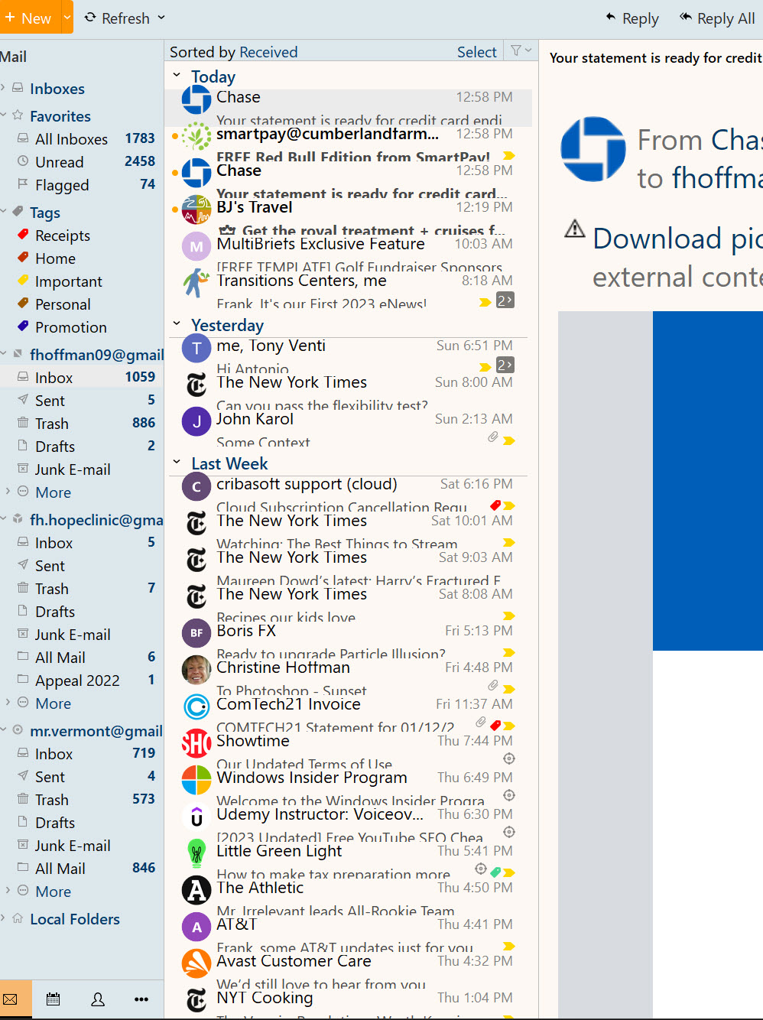Select the Flagged favorites folder
The image size is (763, 1020).
pyautogui.click(x=82, y=185)
